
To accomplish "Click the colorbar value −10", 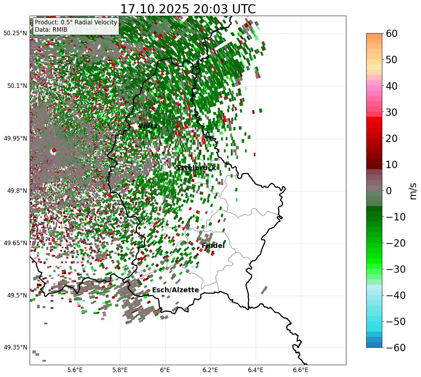I will click(x=396, y=217).
